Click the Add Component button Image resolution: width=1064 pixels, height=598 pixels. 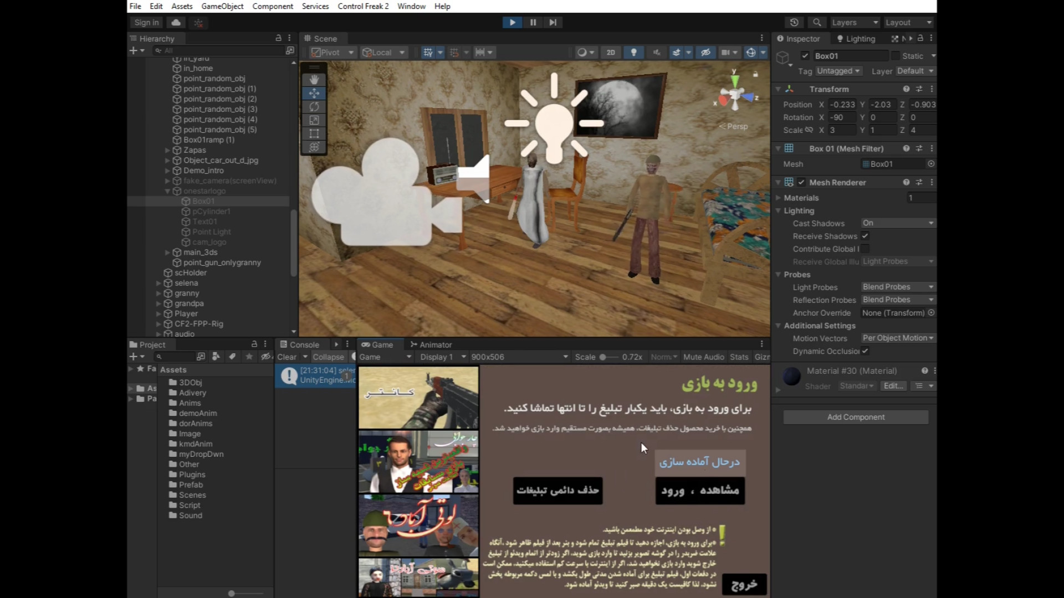pyautogui.click(x=855, y=417)
